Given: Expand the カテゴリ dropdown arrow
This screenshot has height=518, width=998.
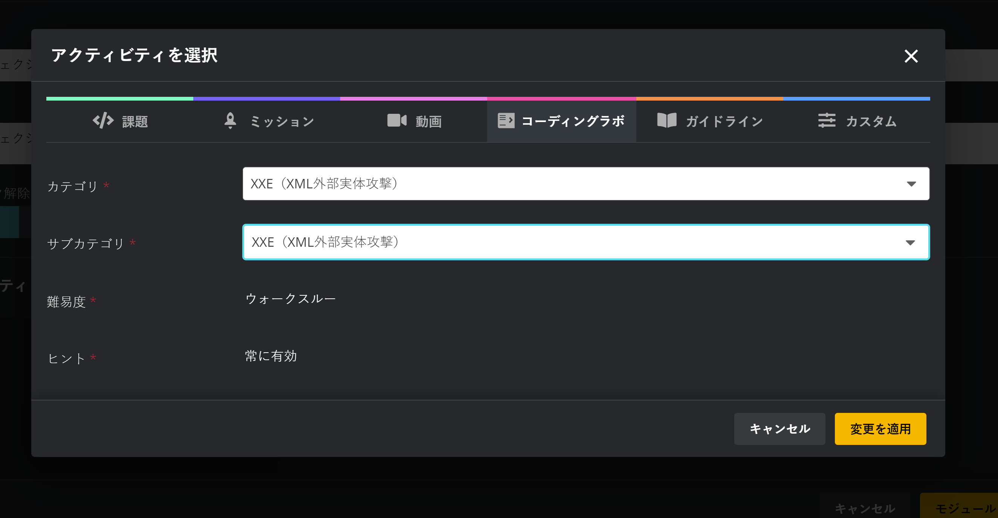Looking at the screenshot, I should pyautogui.click(x=911, y=184).
